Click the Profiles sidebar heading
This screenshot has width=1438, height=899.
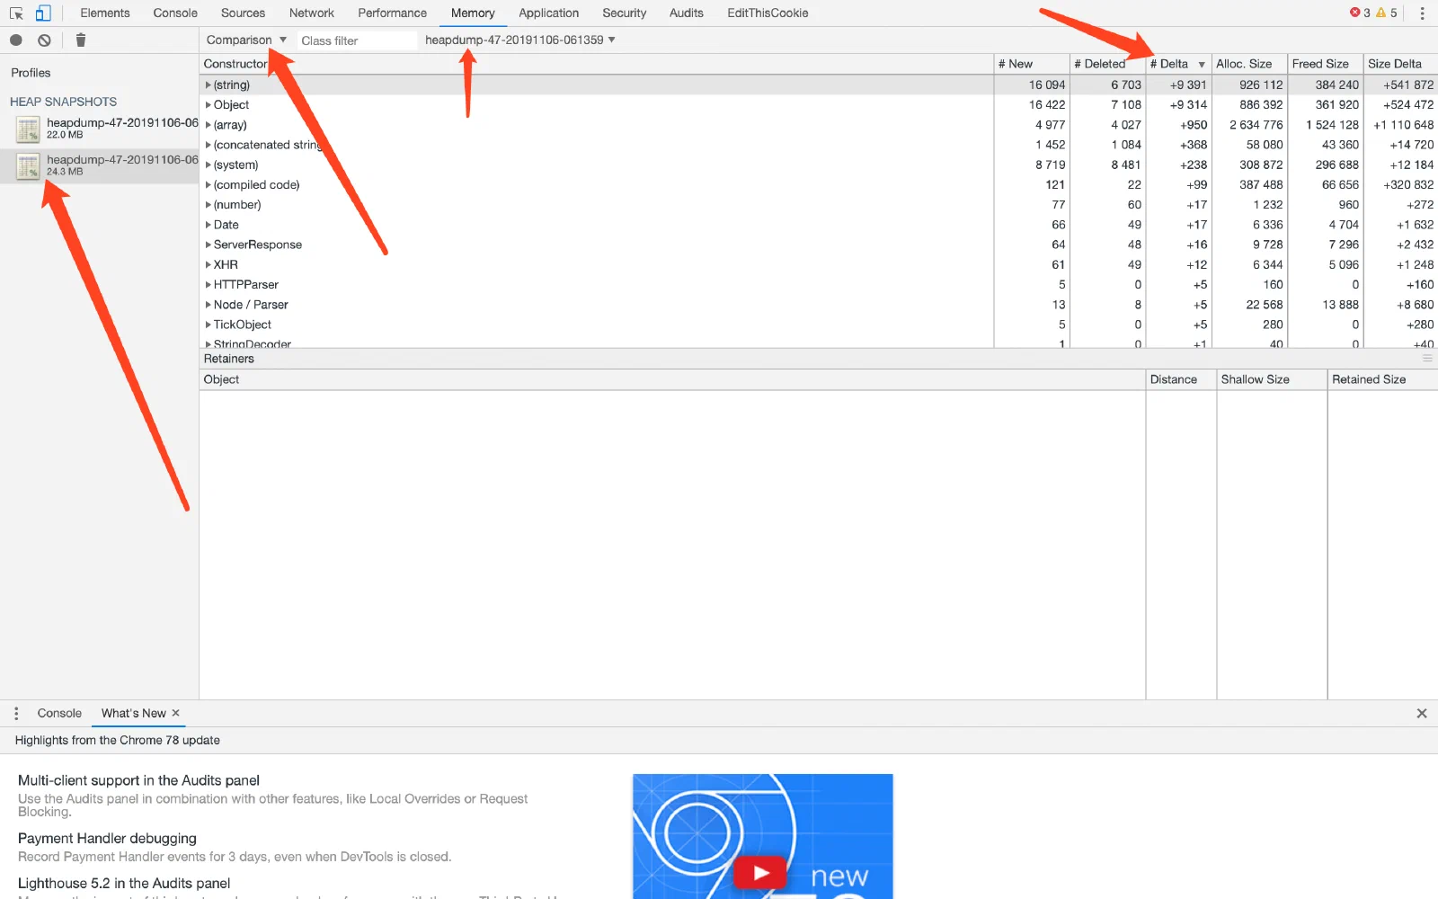(x=31, y=73)
